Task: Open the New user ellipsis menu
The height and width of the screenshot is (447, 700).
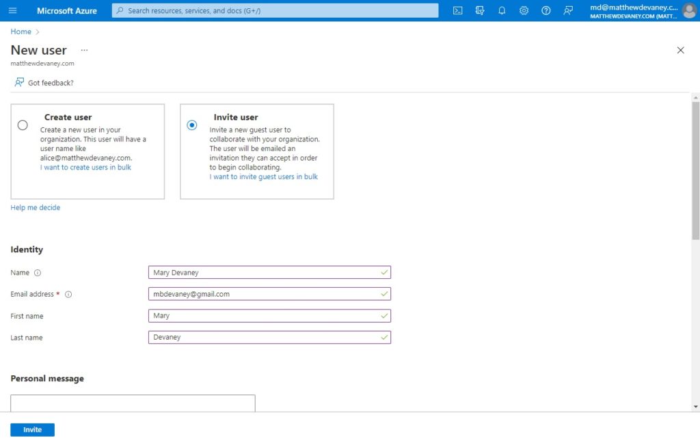Action: [84, 50]
